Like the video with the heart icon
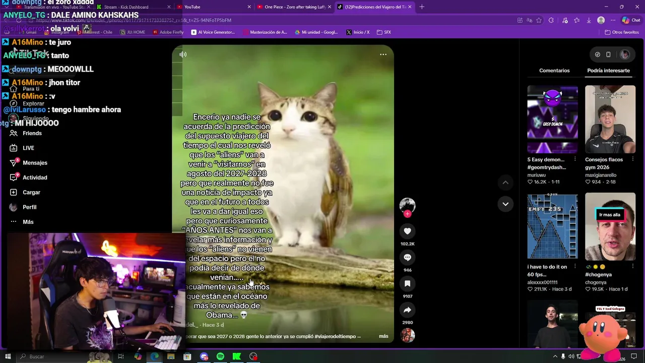645x363 pixels. pos(407,231)
